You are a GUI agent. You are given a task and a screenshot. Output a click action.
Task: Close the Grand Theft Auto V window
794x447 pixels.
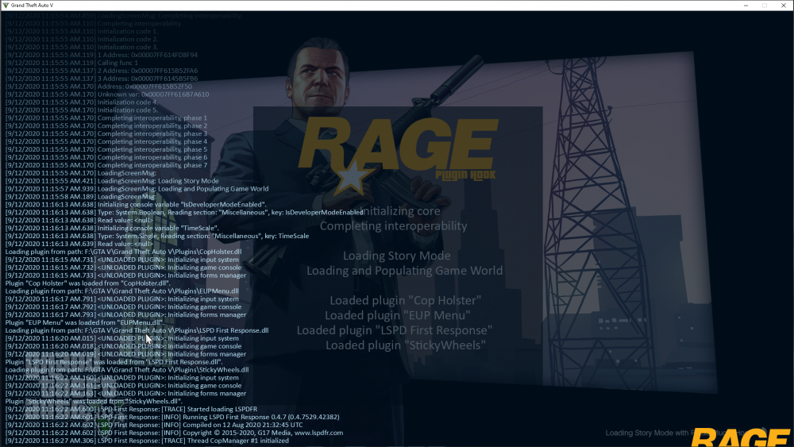pyautogui.click(x=784, y=5)
